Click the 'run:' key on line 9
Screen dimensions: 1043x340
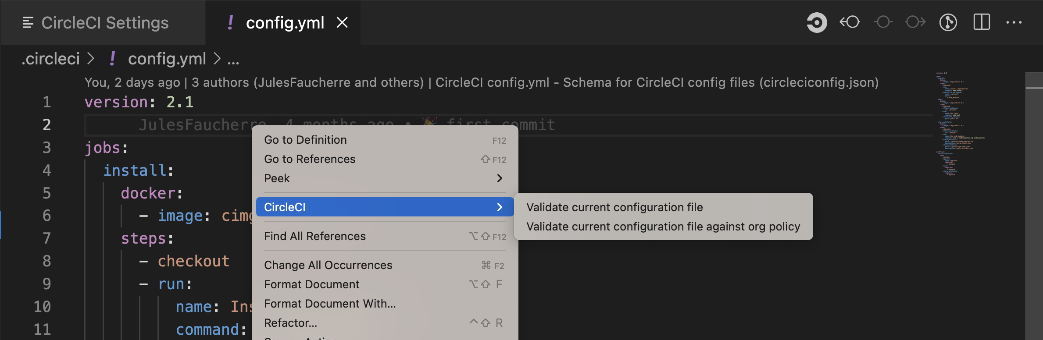pyautogui.click(x=175, y=284)
